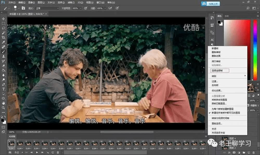Click the hue spectrum slider in Color panel

click(255, 50)
